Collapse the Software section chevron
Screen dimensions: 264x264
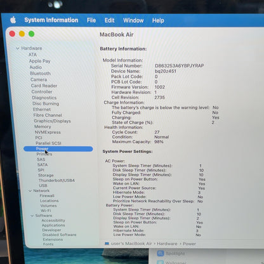tap(32, 216)
